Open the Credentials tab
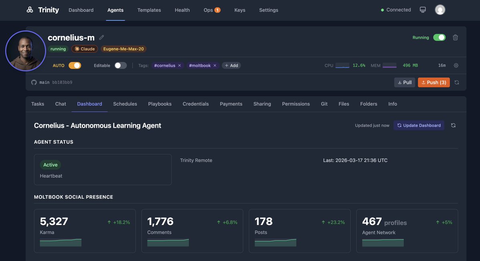The width and height of the screenshot is (480, 261). point(195,103)
